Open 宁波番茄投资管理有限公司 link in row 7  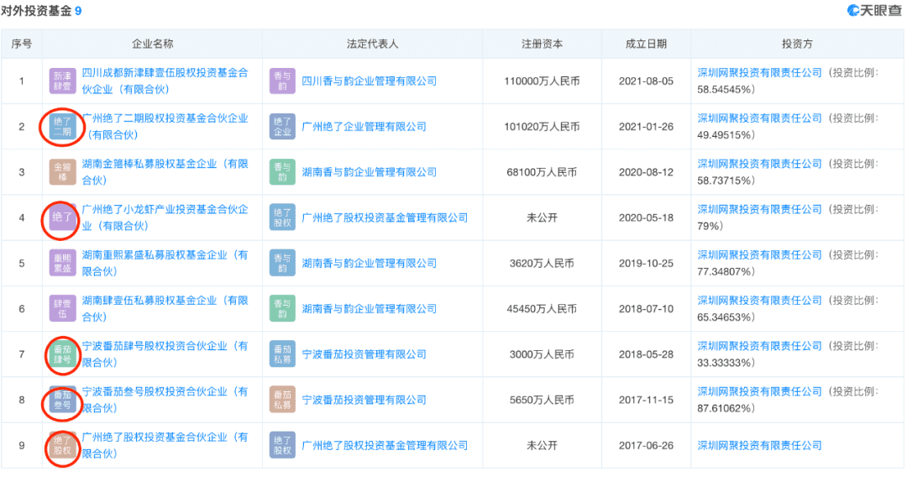tap(364, 354)
